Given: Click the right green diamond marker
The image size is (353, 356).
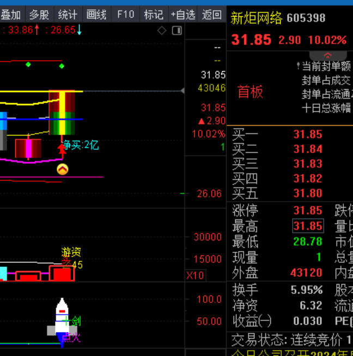Looking at the screenshot, I should pyautogui.click(x=62, y=66).
